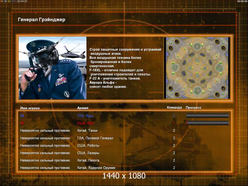248x186 pixels.
Task: Click opponent name in 'Китай, Ядерное Оружие' row
Action: (x=45, y=168)
